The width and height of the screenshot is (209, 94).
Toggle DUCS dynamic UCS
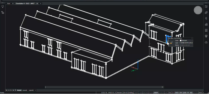[x=177, y=93]
